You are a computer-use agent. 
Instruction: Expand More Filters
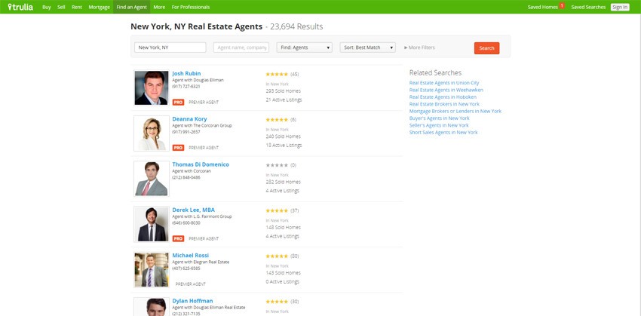(419, 48)
